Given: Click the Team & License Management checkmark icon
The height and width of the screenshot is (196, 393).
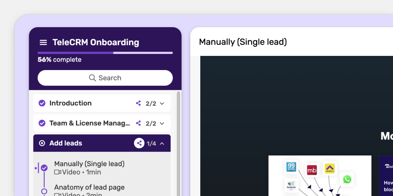Looking at the screenshot, I should pyautogui.click(x=42, y=123).
